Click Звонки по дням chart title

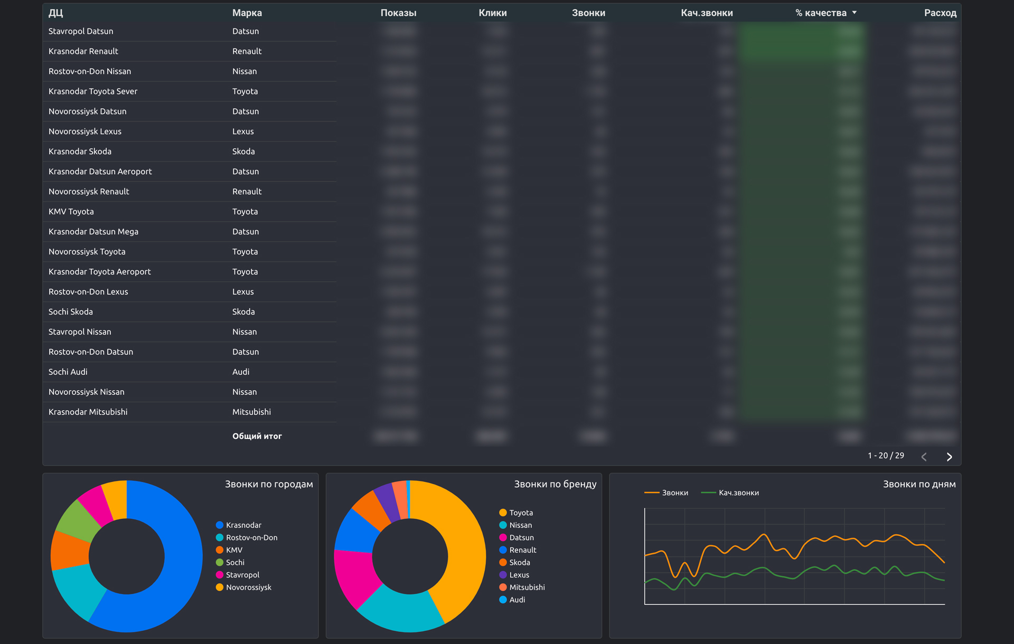click(x=919, y=485)
